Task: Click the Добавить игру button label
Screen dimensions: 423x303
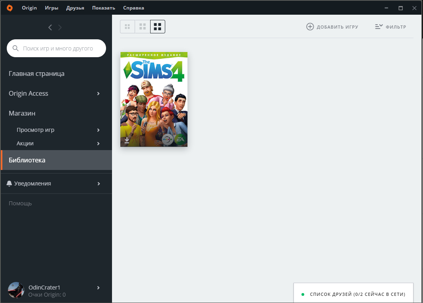Action: [x=338, y=27]
